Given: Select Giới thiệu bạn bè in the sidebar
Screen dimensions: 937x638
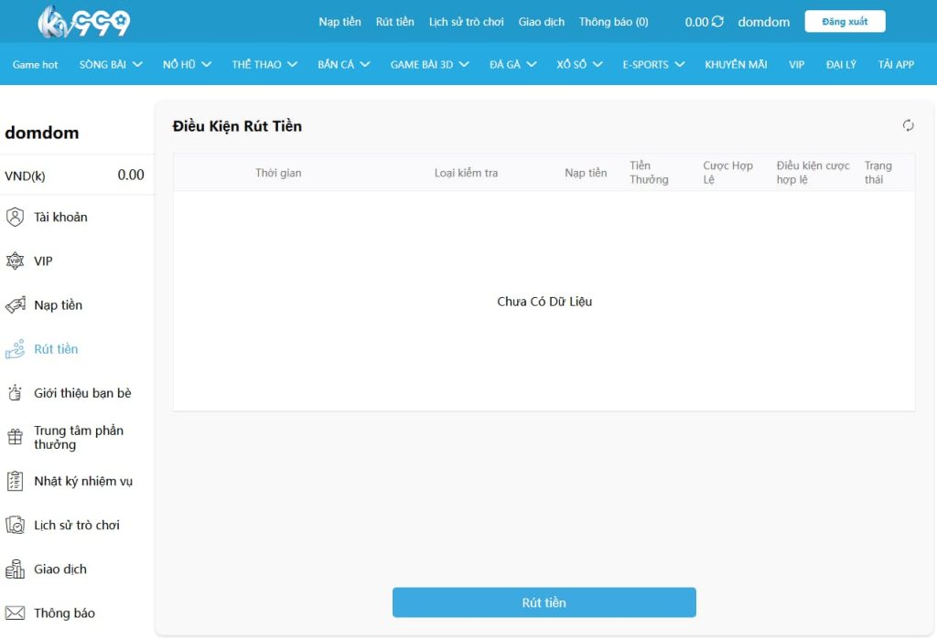Looking at the screenshot, I should pyautogui.click(x=82, y=393).
